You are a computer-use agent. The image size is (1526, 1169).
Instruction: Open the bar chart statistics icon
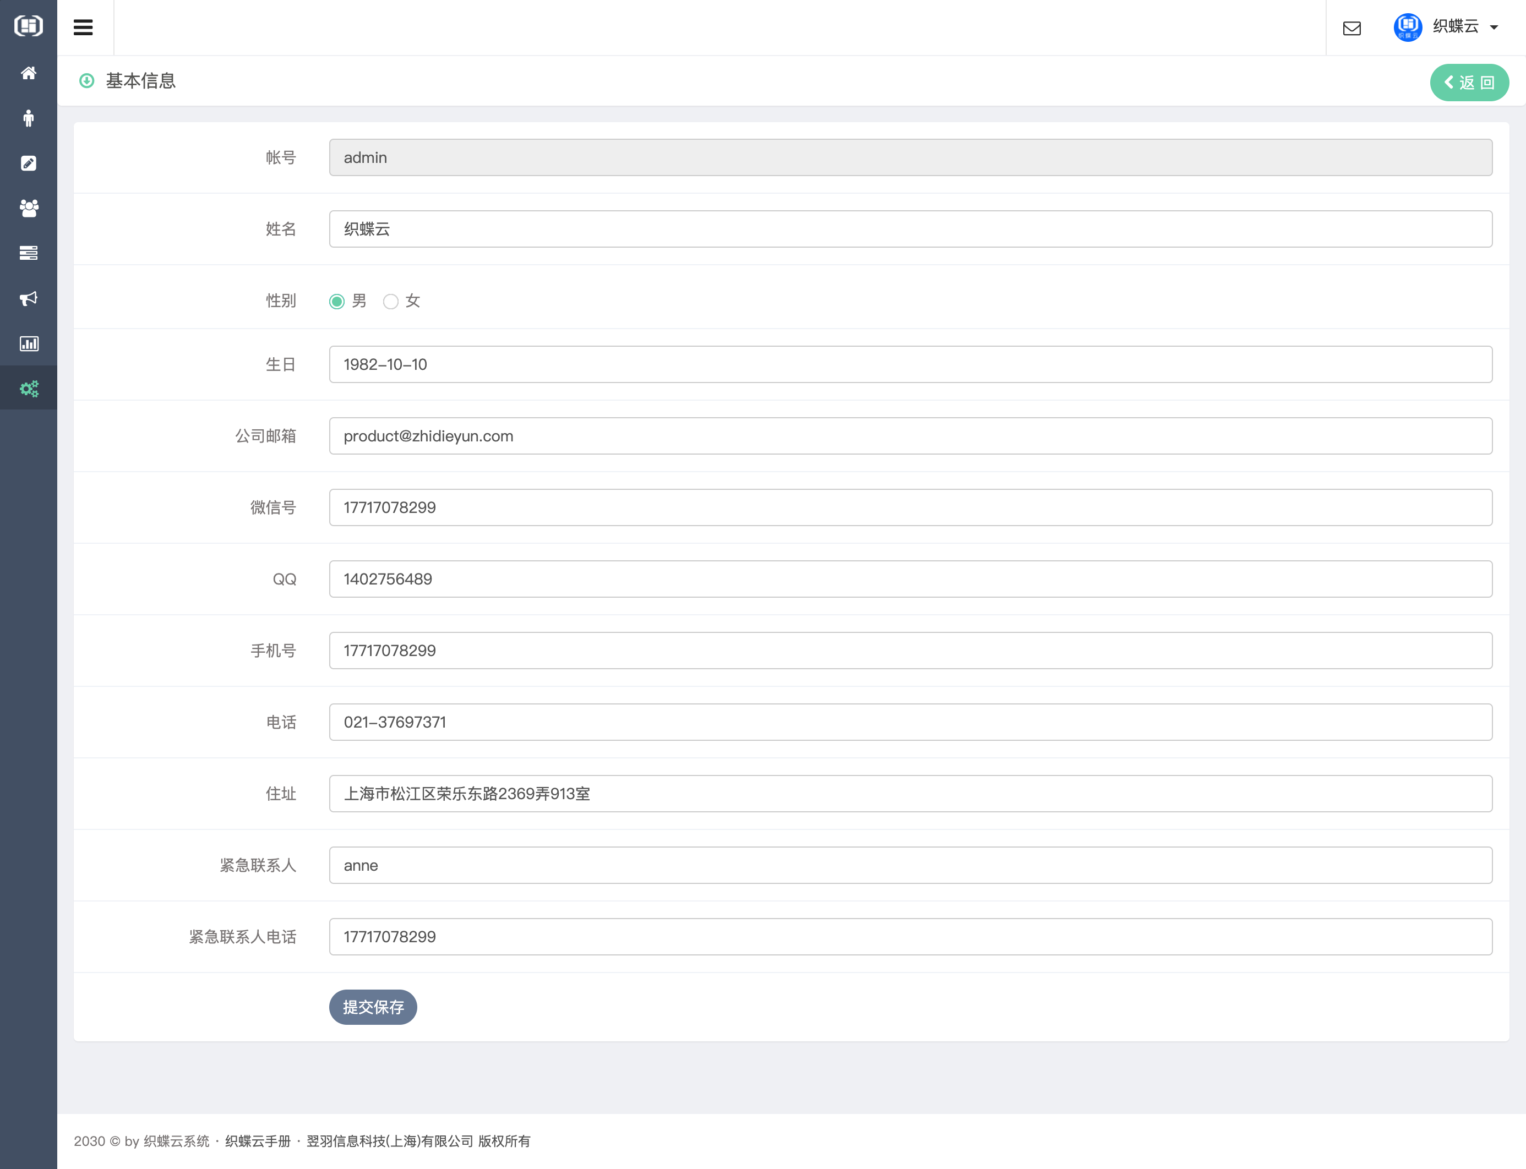click(x=29, y=343)
